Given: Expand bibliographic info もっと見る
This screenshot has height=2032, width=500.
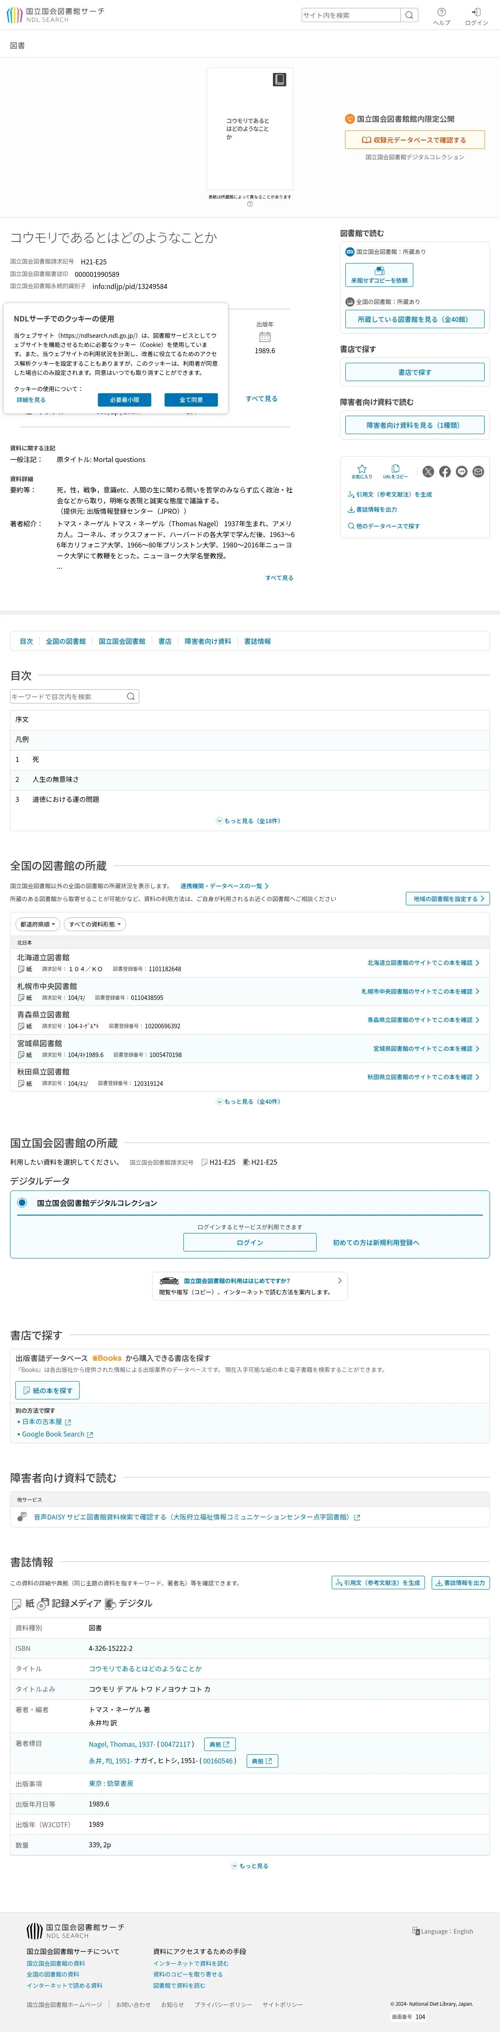Looking at the screenshot, I should [250, 1866].
